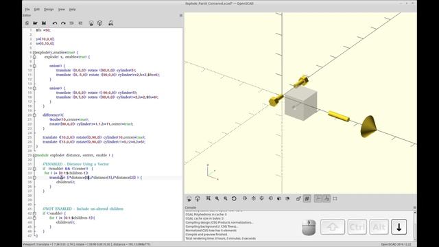
Task: Click code line 'x=[0,10,0];'
Action: coord(45,43)
